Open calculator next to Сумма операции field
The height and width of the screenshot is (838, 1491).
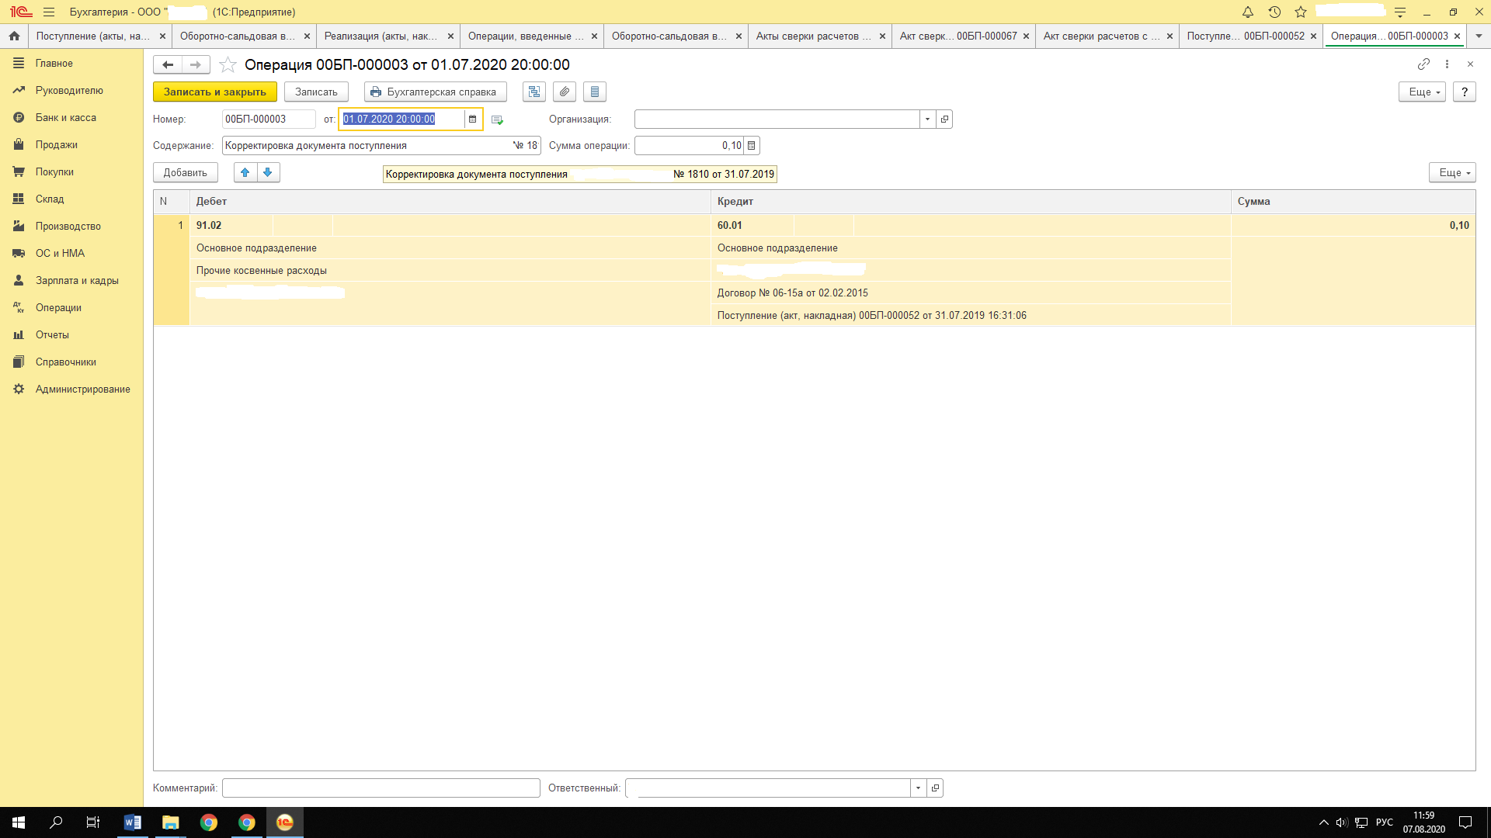click(x=751, y=146)
